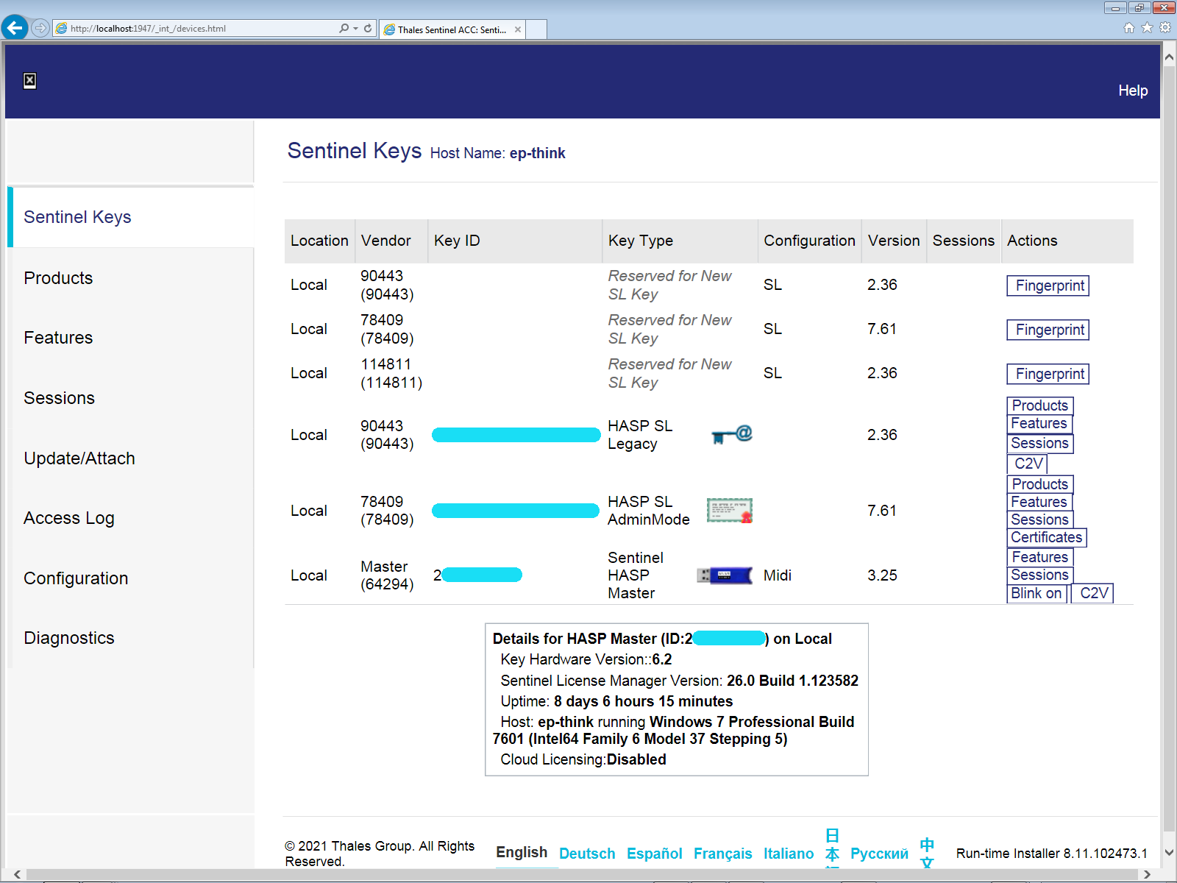The width and height of the screenshot is (1177, 883).
Task: Click the refresh icon in address bar
Action: point(368,28)
